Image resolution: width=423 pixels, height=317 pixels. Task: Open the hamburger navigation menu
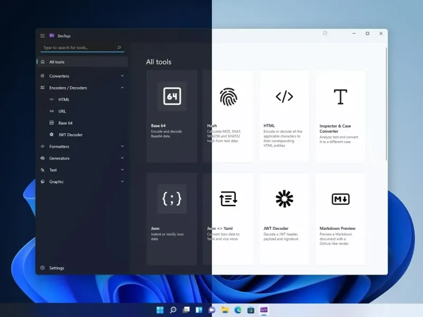(42, 36)
